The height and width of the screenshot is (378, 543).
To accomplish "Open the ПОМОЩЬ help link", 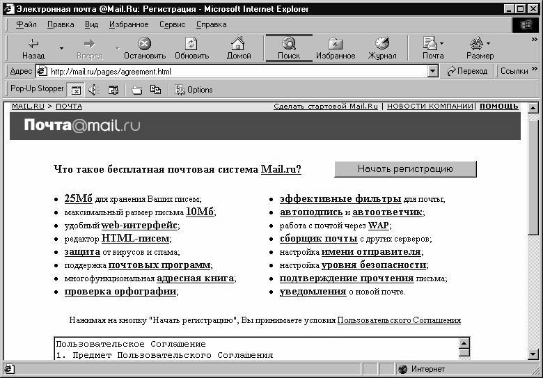I will click(498, 107).
